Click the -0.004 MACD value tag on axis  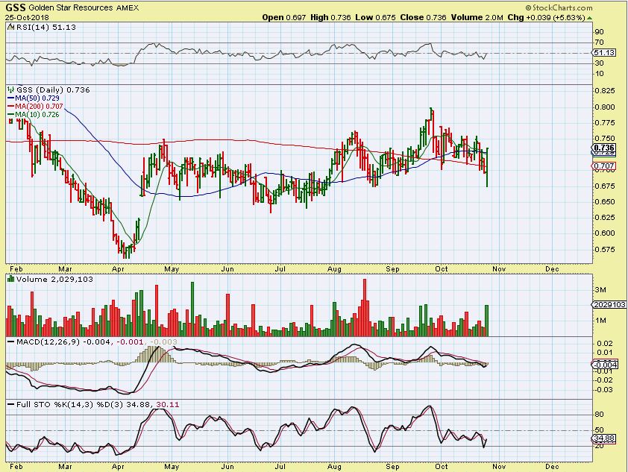pyautogui.click(x=606, y=365)
